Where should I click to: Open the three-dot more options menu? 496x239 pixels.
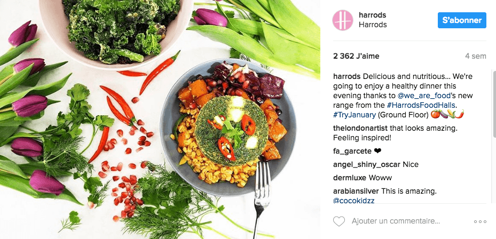click(480, 221)
